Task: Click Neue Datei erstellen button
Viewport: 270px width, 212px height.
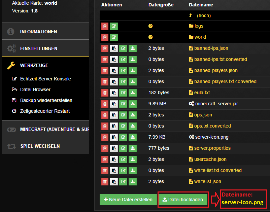Action: [x=128, y=200]
